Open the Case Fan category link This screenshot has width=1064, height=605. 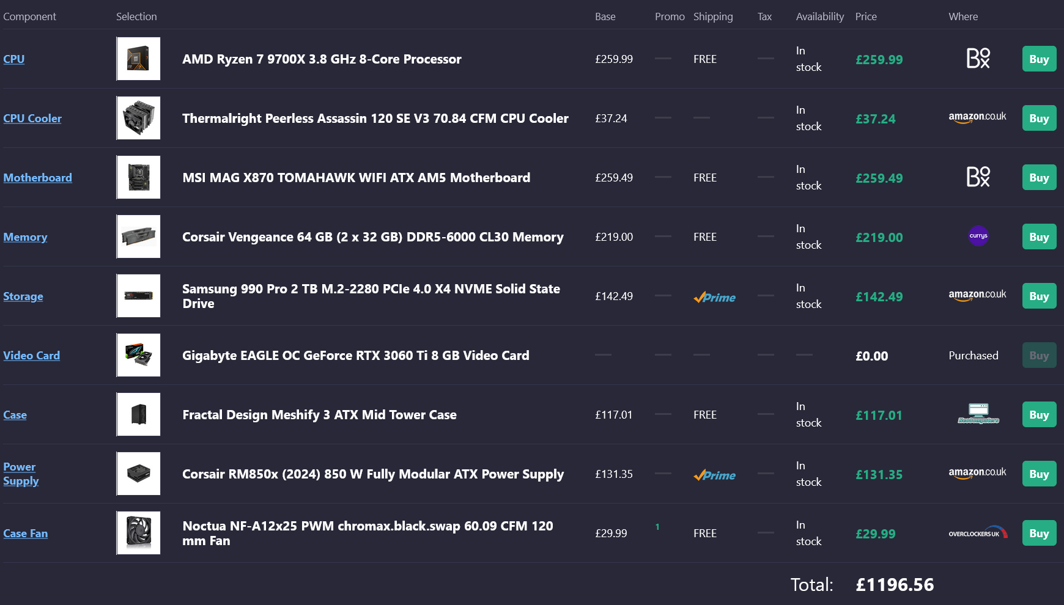(x=26, y=533)
